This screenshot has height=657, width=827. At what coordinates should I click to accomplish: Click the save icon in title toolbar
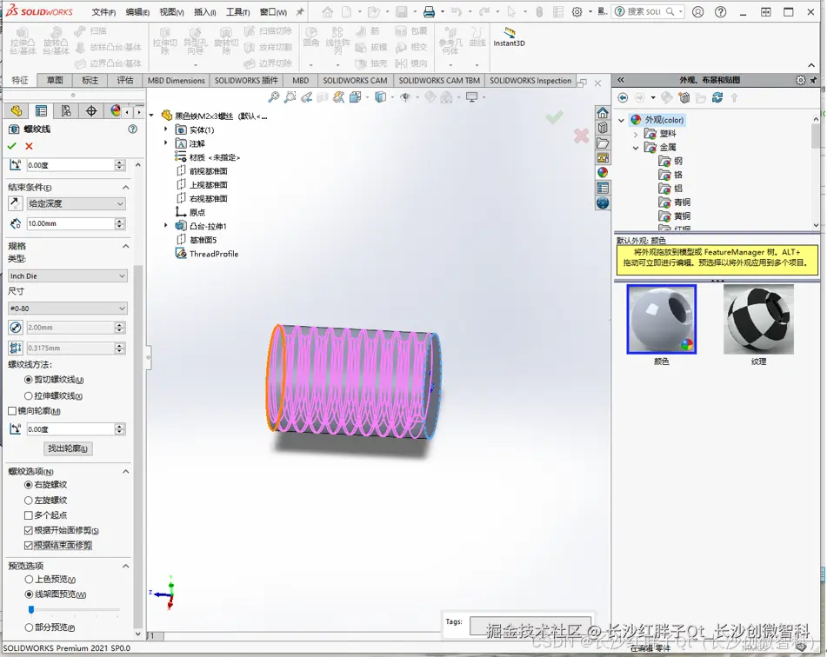click(402, 11)
